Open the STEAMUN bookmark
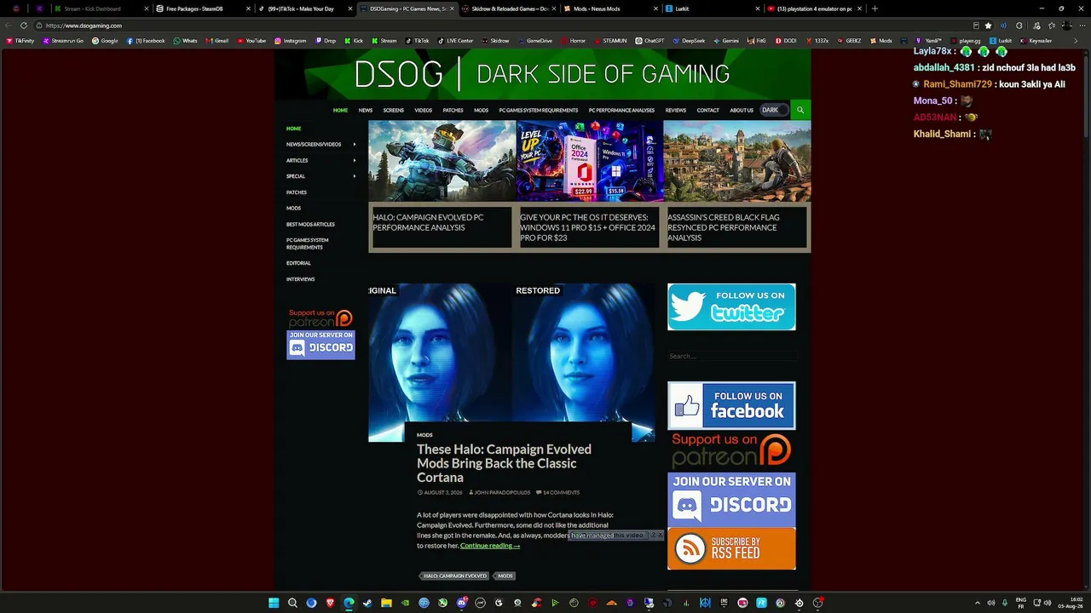The image size is (1091, 613). [x=610, y=41]
